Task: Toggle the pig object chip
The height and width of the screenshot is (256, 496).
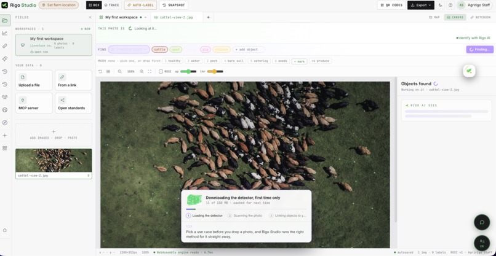Action: [x=206, y=50]
